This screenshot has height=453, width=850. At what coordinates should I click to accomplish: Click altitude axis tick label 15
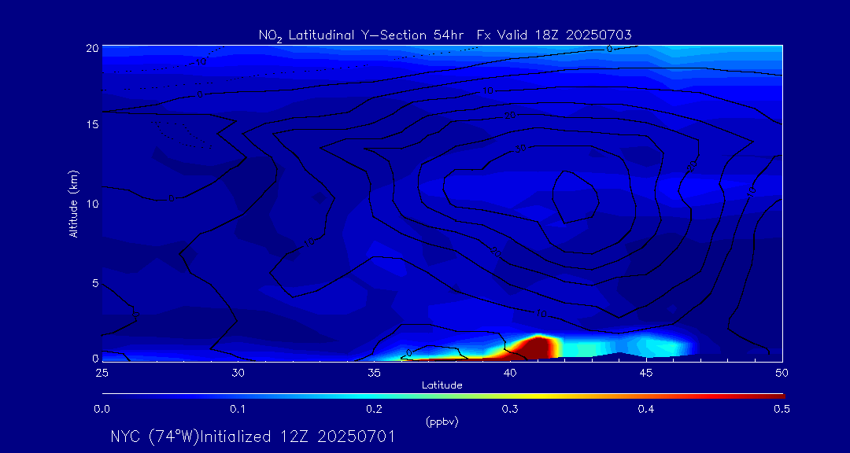(92, 124)
